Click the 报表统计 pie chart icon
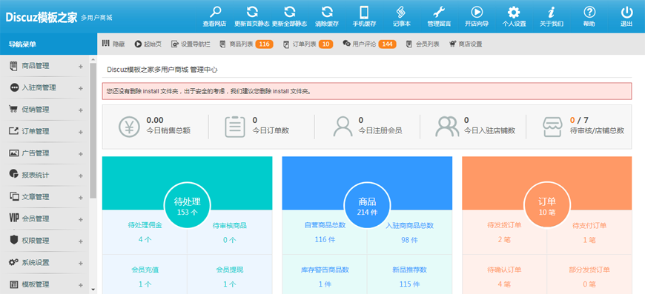Image resolution: width=645 pixels, height=294 pixels. pyautogui.click(x=13, y=174)
